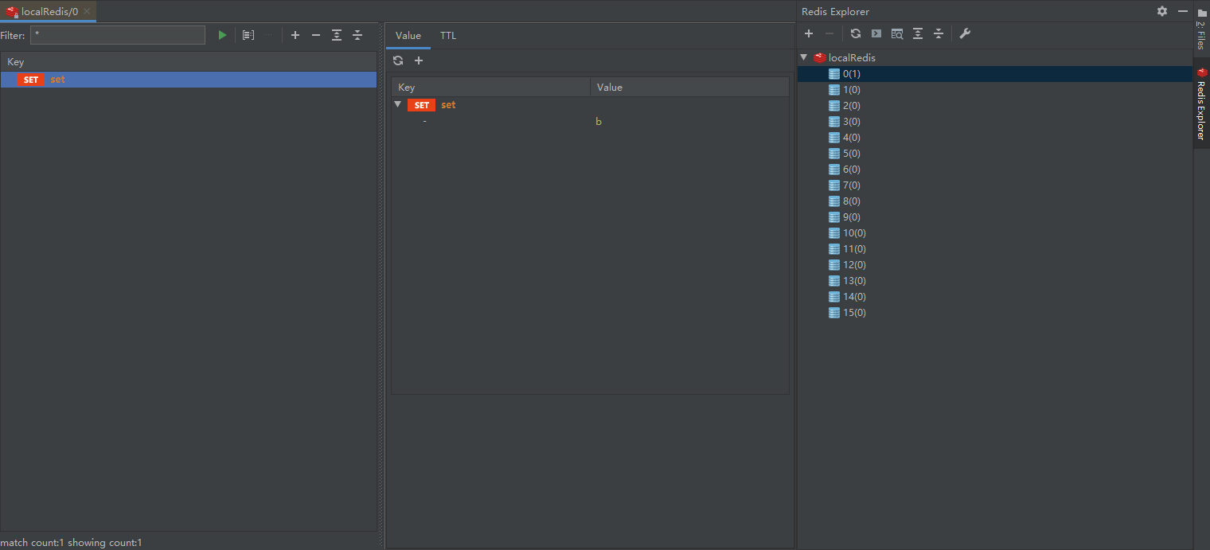1210x550 pixels.
Task: Click the Key column header in key list
Action: [x=189, y=61]
